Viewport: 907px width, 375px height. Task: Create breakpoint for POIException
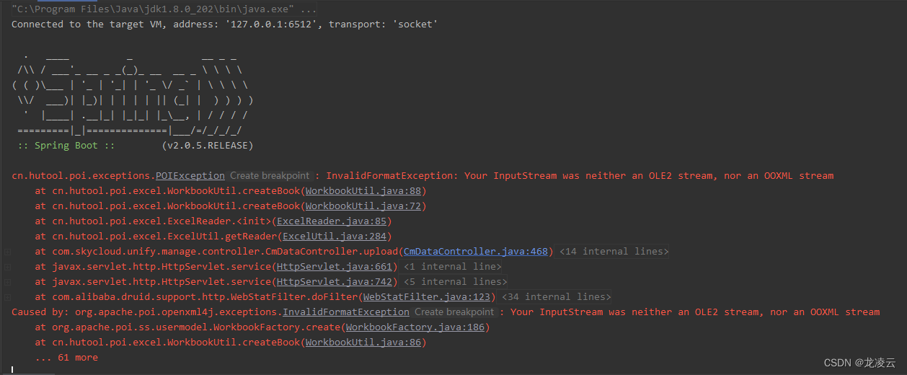pos(270,176)
